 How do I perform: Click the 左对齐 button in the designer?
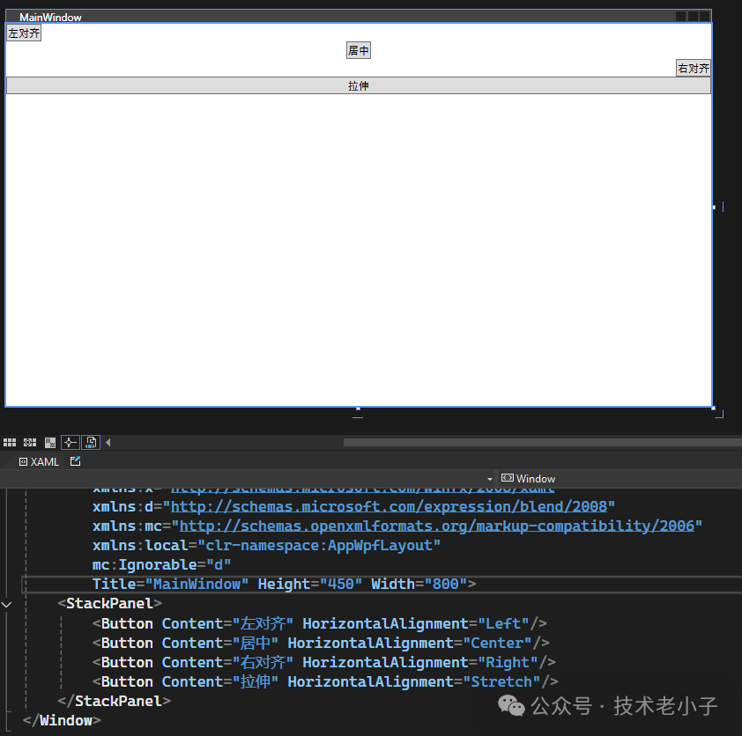click(x=24, y=33)
